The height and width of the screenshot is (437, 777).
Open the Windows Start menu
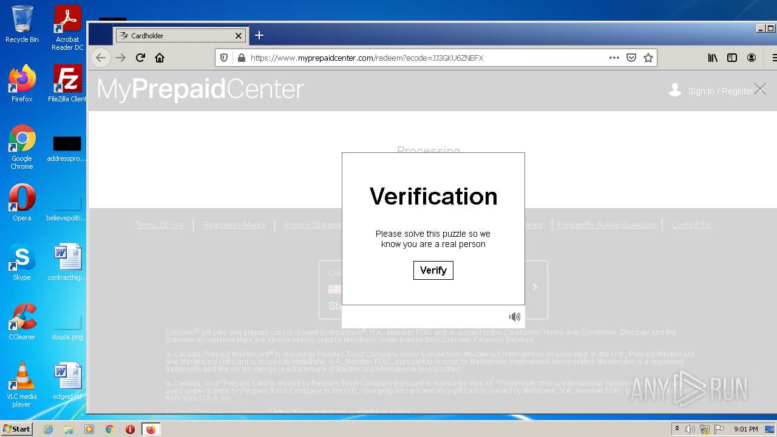click(x=17, y=429)
